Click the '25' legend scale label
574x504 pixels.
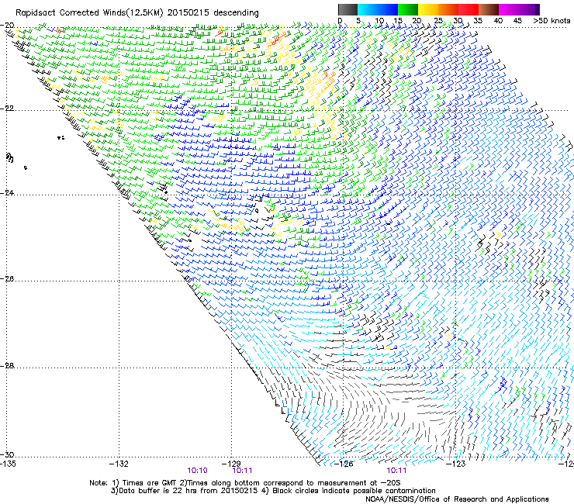437,20
